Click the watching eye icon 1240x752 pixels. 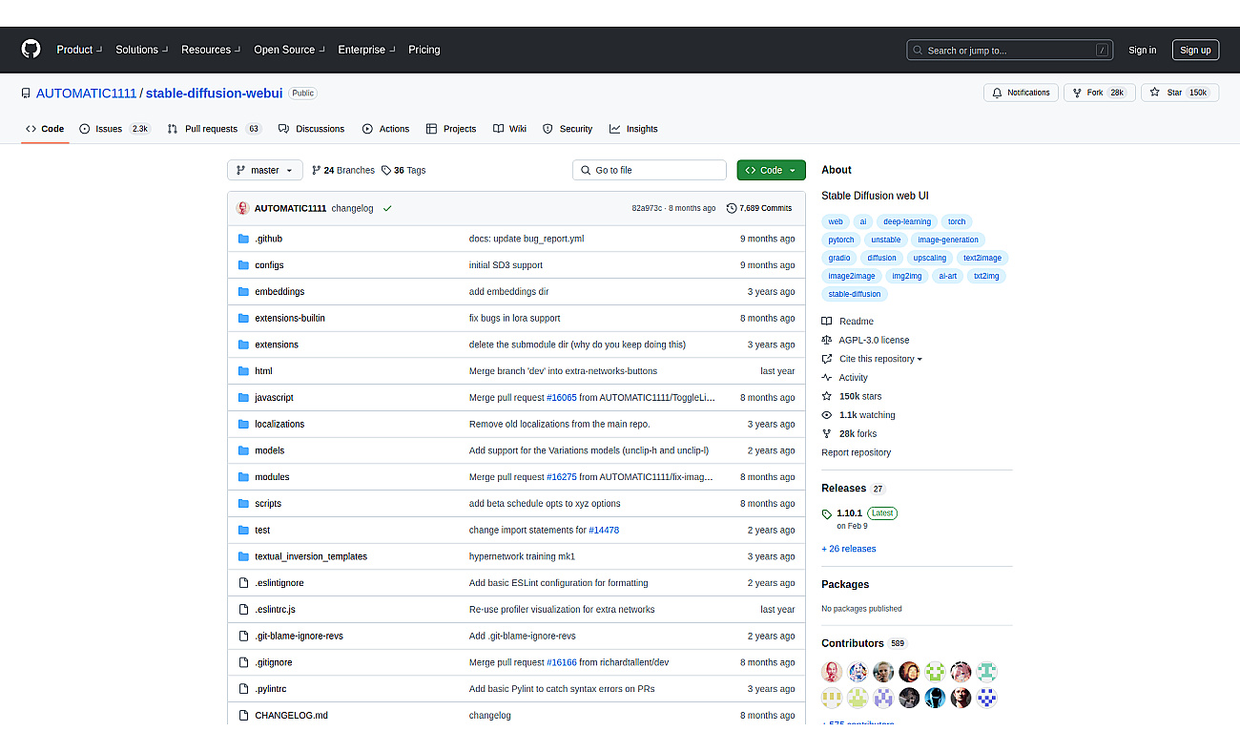827,415
